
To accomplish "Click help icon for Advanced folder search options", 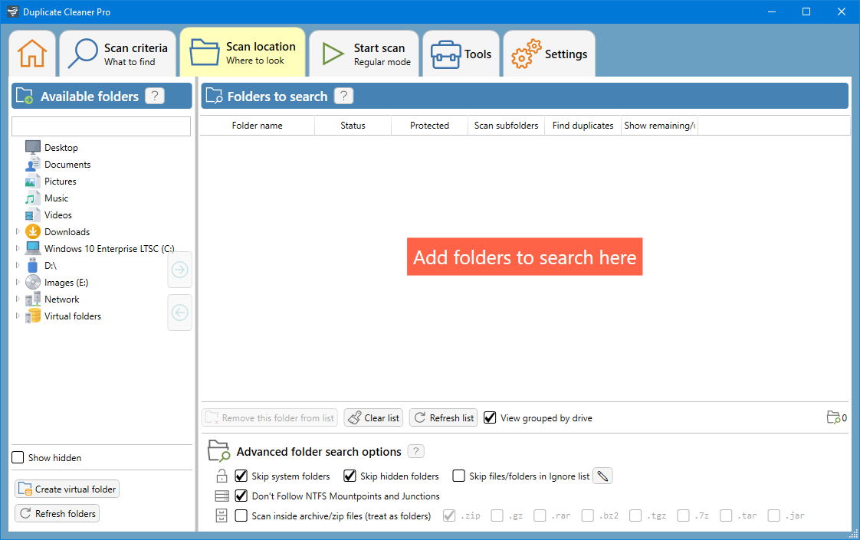I will [x=416, y=451].
